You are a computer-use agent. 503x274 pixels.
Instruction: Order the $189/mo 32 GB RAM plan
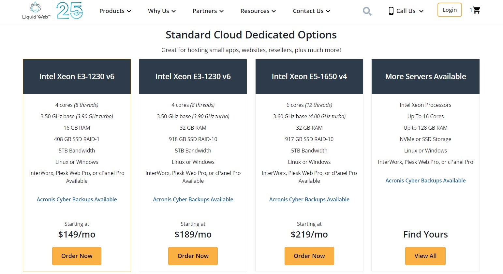(x=193, y=256)
